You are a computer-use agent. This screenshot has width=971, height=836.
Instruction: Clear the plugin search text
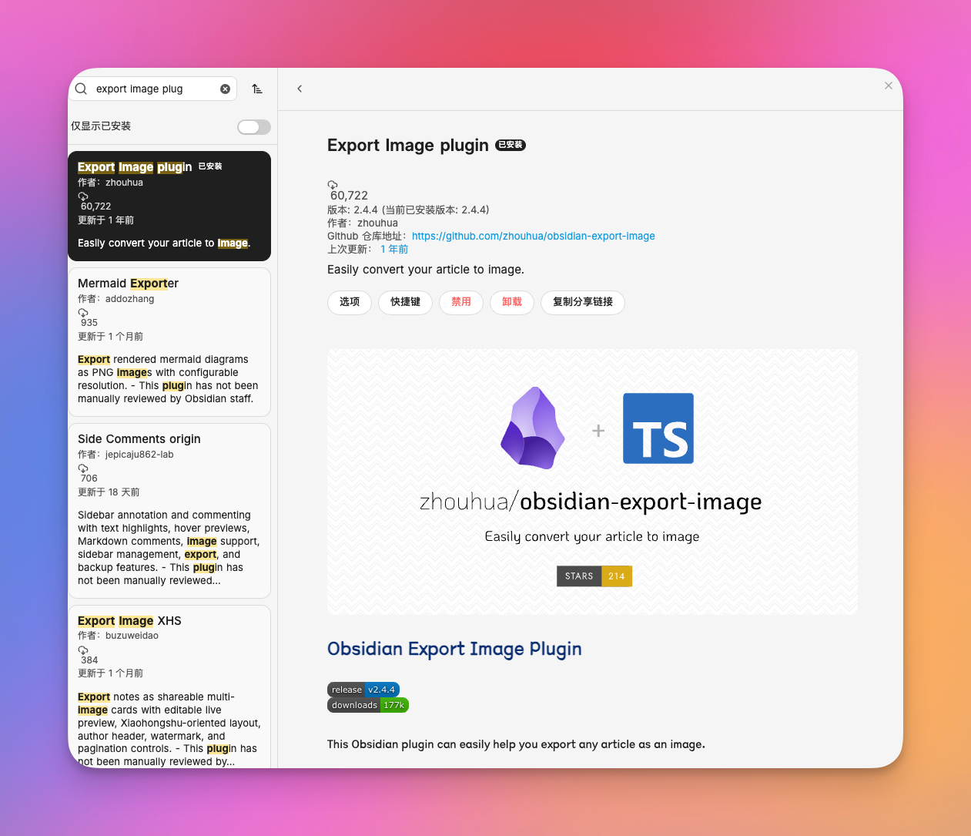226,89
